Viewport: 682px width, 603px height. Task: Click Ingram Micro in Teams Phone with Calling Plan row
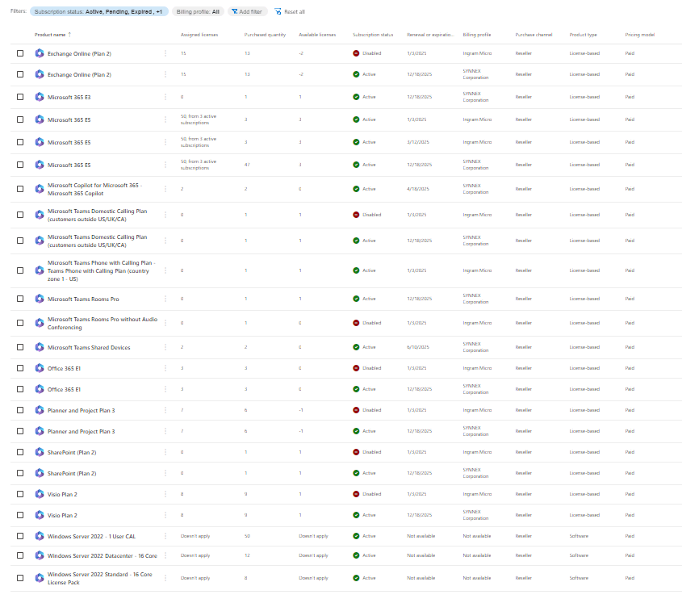tap(477, 270)
